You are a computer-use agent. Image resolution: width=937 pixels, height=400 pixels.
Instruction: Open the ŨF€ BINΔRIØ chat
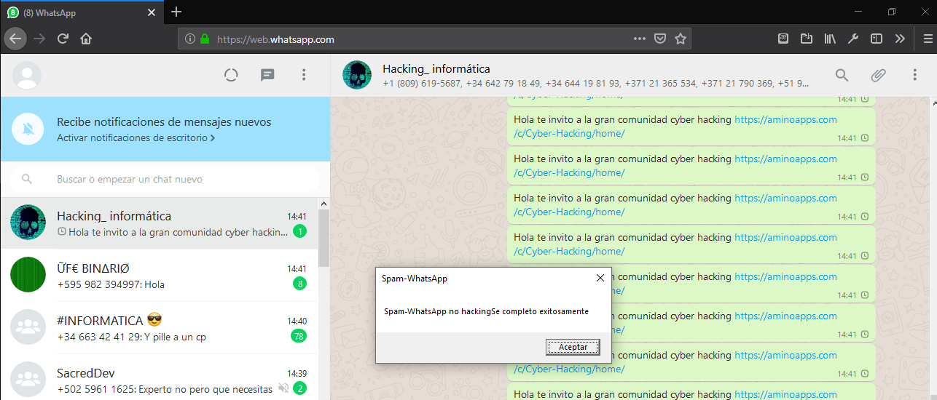tap(159, 276)
